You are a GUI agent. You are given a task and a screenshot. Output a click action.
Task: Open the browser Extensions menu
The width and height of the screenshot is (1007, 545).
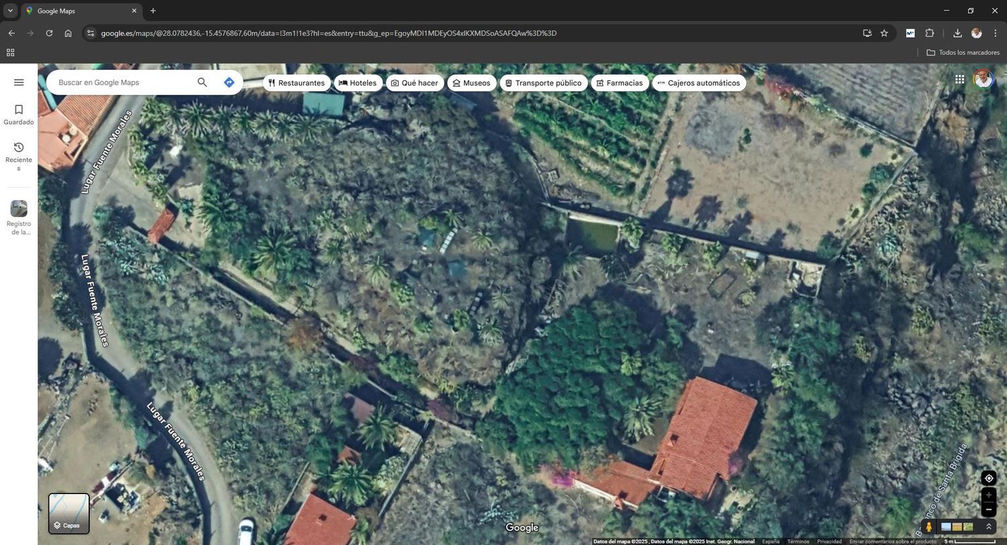click(x=930, y=33)
